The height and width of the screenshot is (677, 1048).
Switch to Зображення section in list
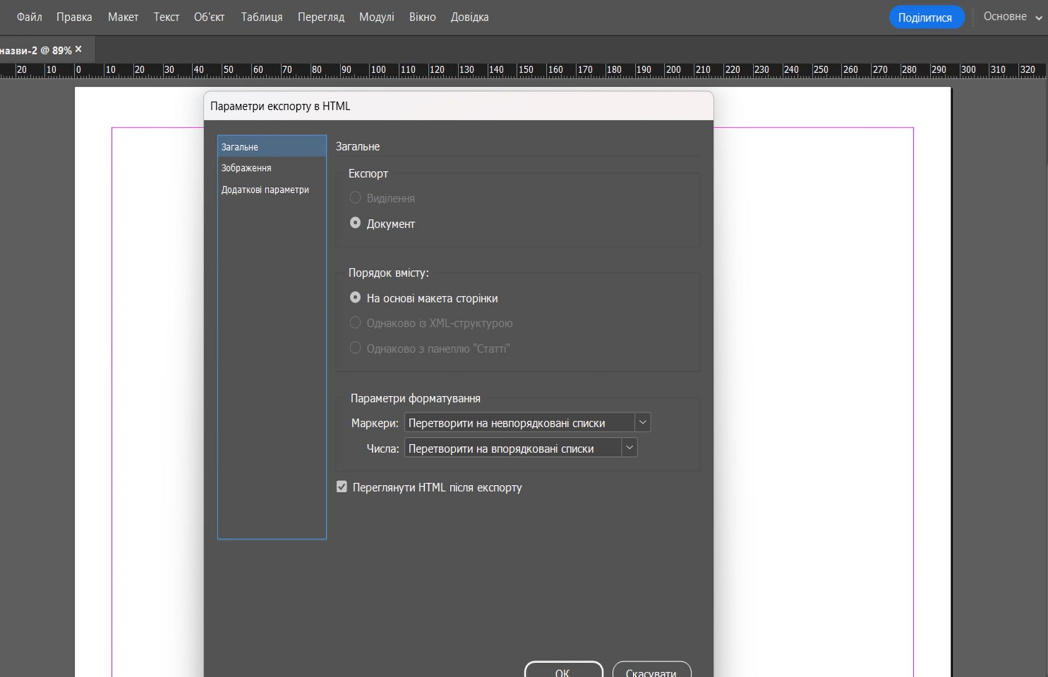(246, 168)
